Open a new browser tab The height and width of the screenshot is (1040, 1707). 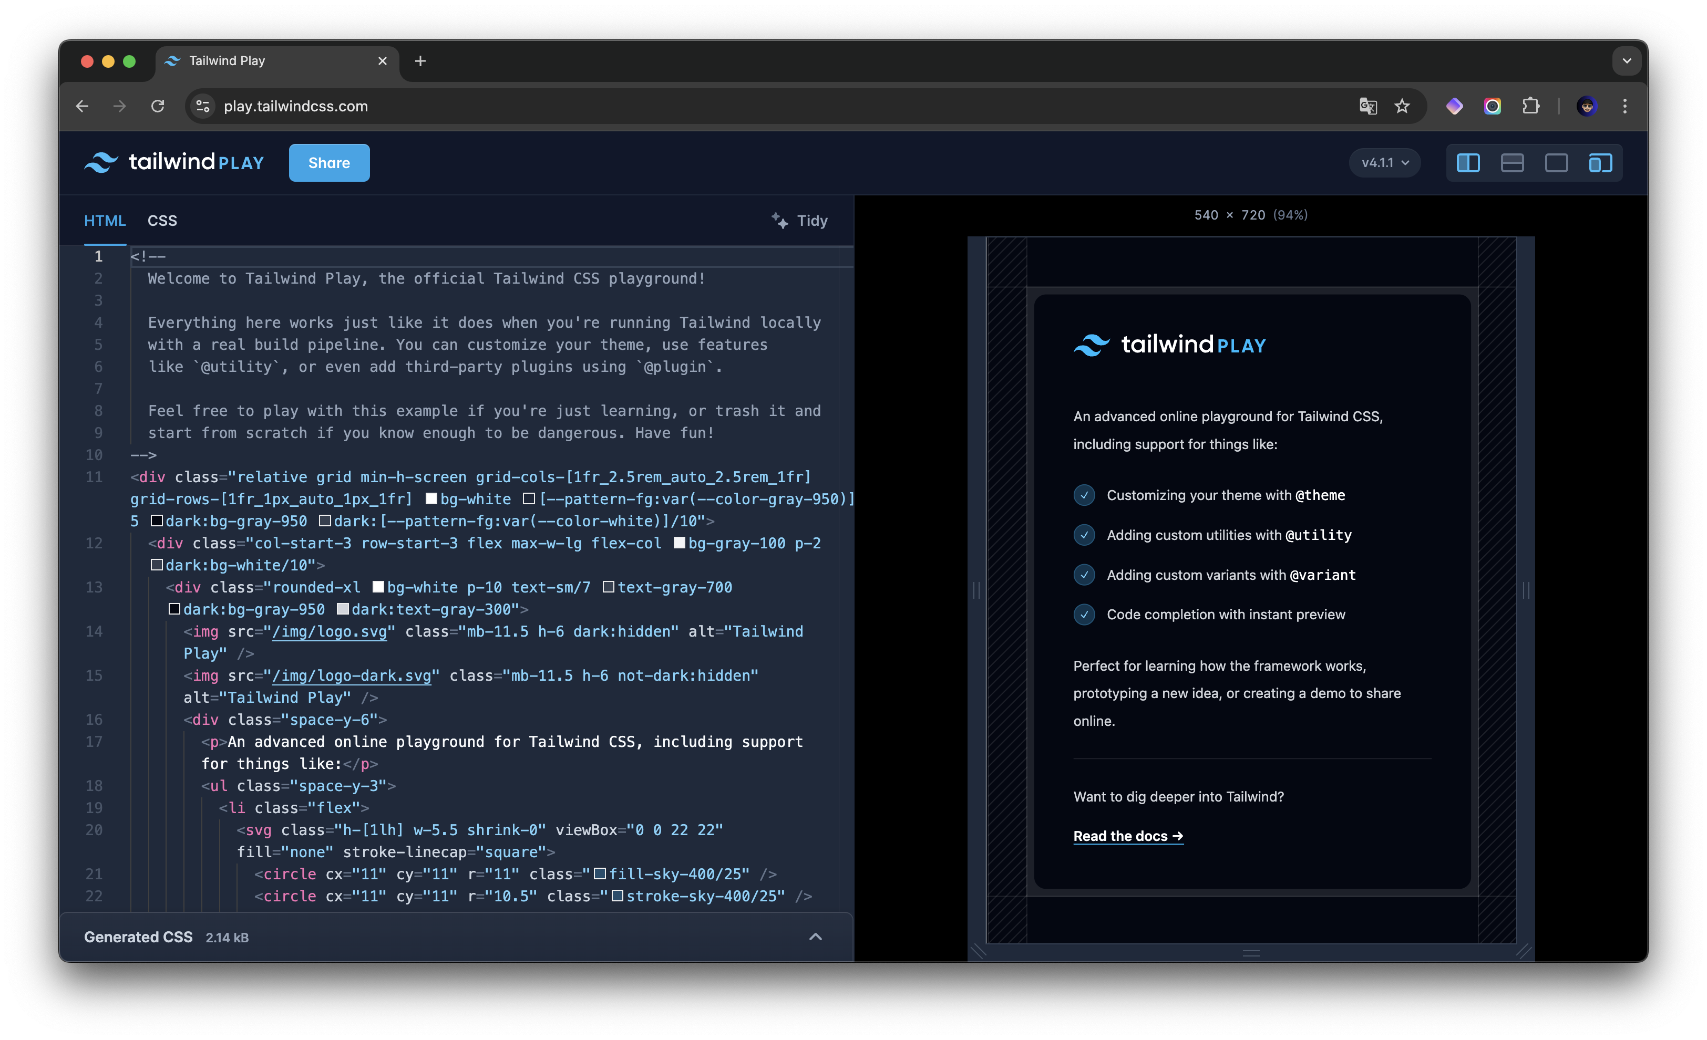(x=420, y=61)
